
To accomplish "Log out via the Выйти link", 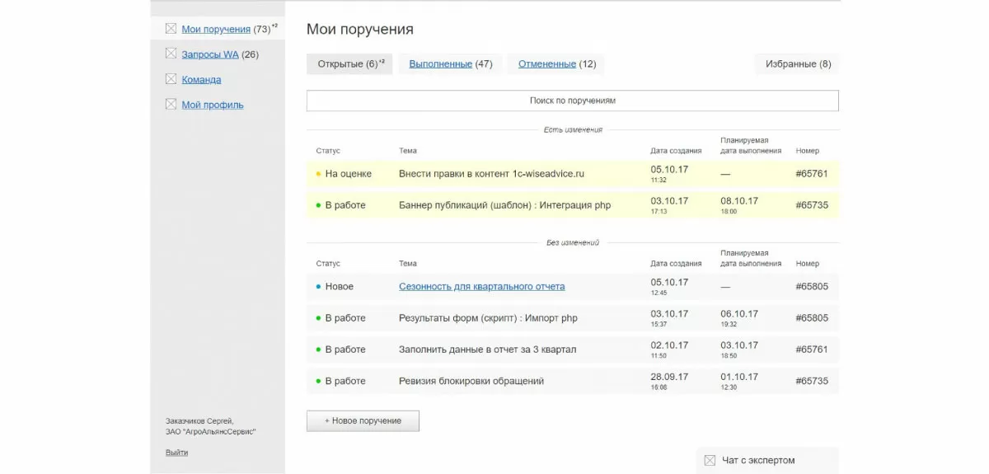I will 176,452.
